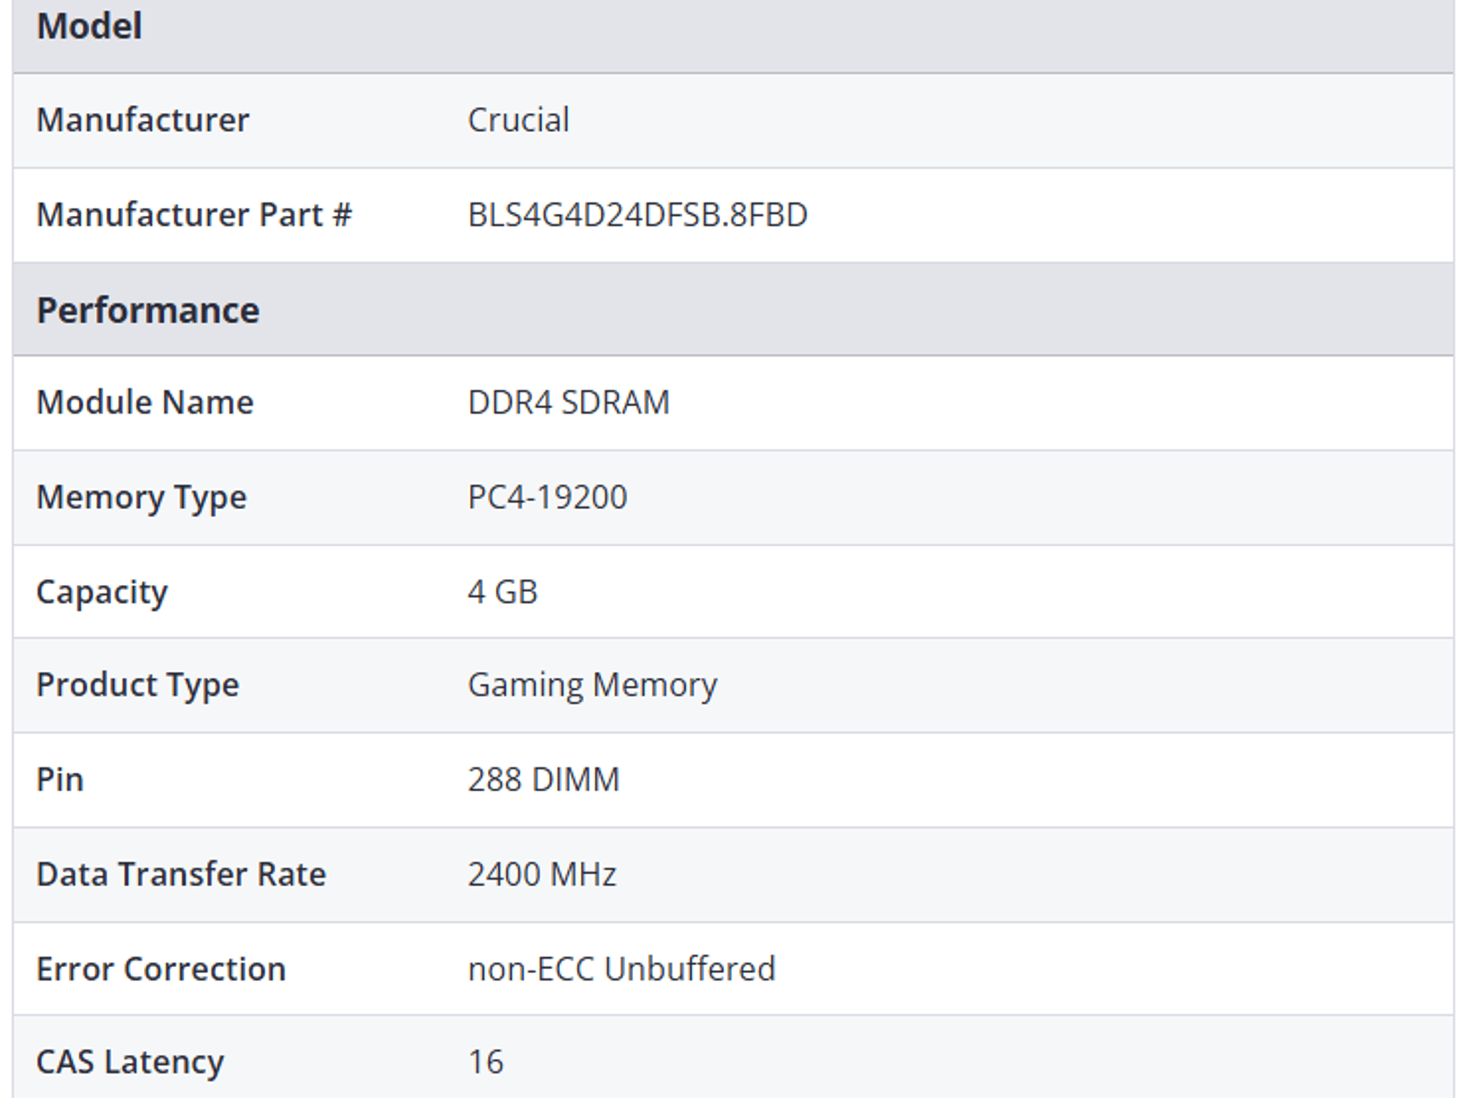The width and height of the screenshot is (1465, 1098).
Task: Select the non-ECC Unbuffered value
Action: 622,969
